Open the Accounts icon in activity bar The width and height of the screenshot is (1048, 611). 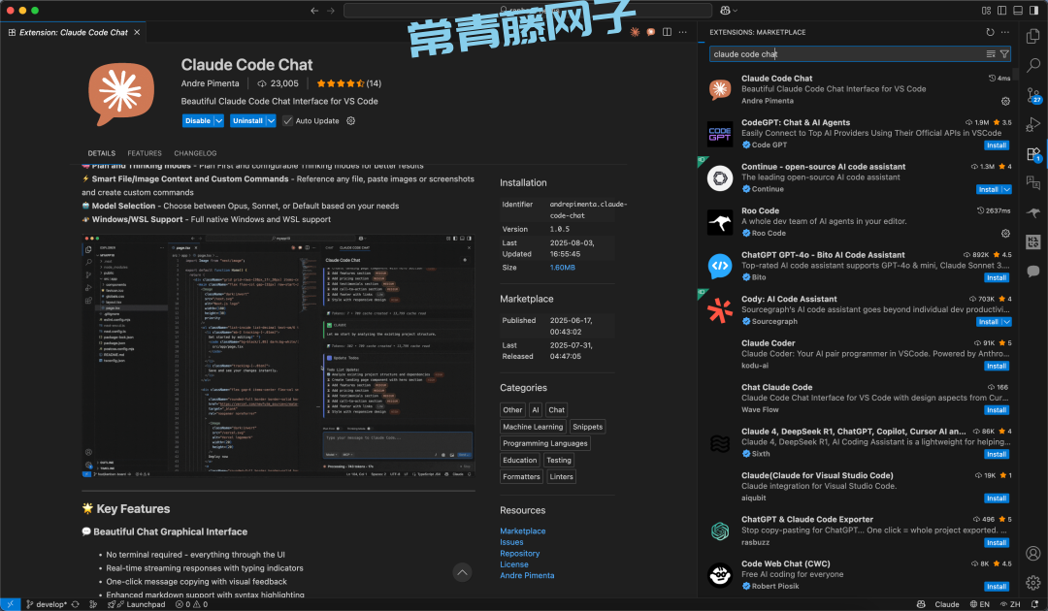[x=1033, y=554]
